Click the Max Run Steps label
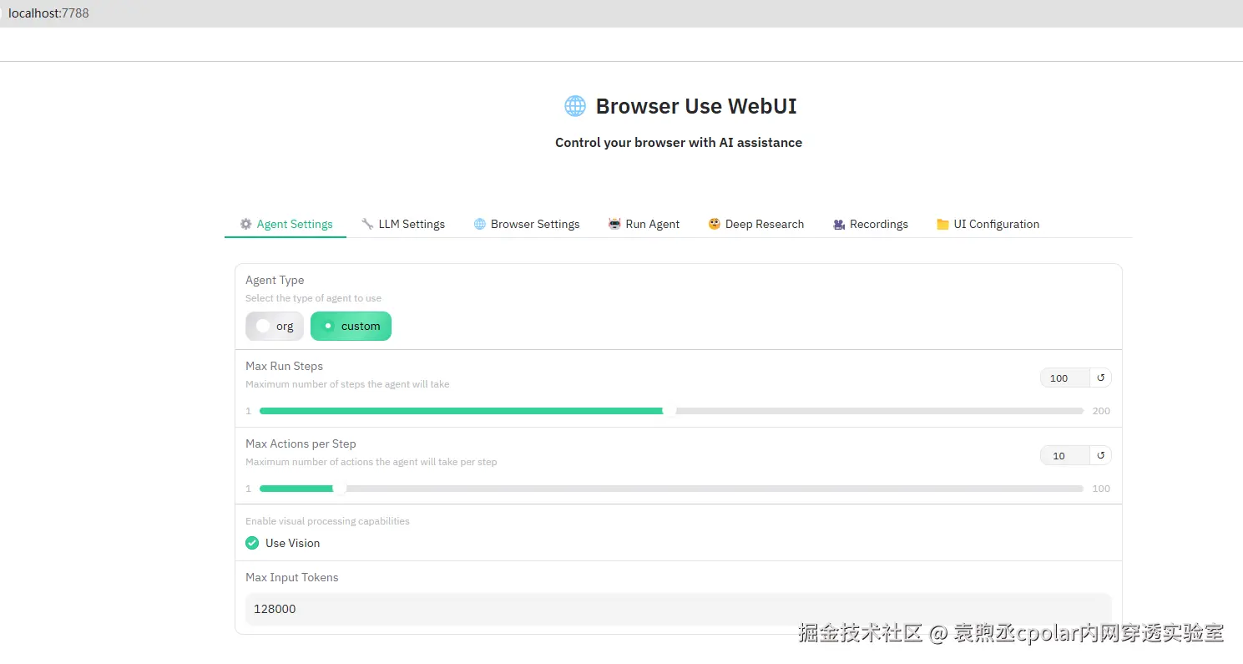 [x=284, y=366]
